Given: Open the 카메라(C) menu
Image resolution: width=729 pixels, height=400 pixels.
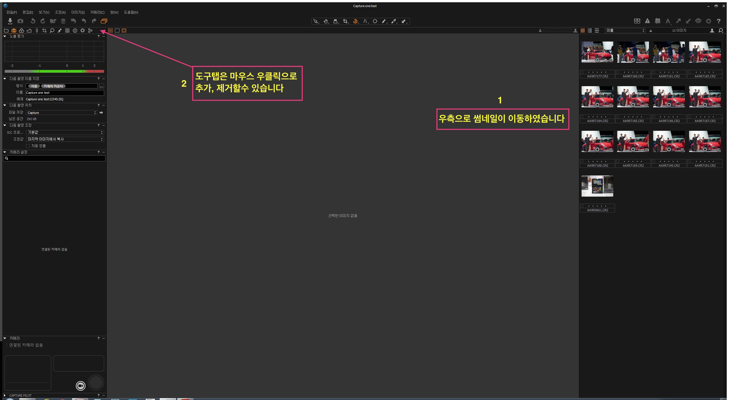Looking at the screenshot, I should [x=97, y=12].
